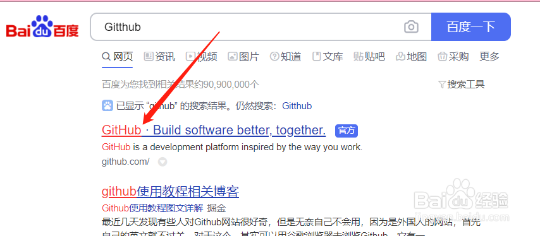Open the 采购 tab
Screen dimensions: 540x236
(453, 57)
